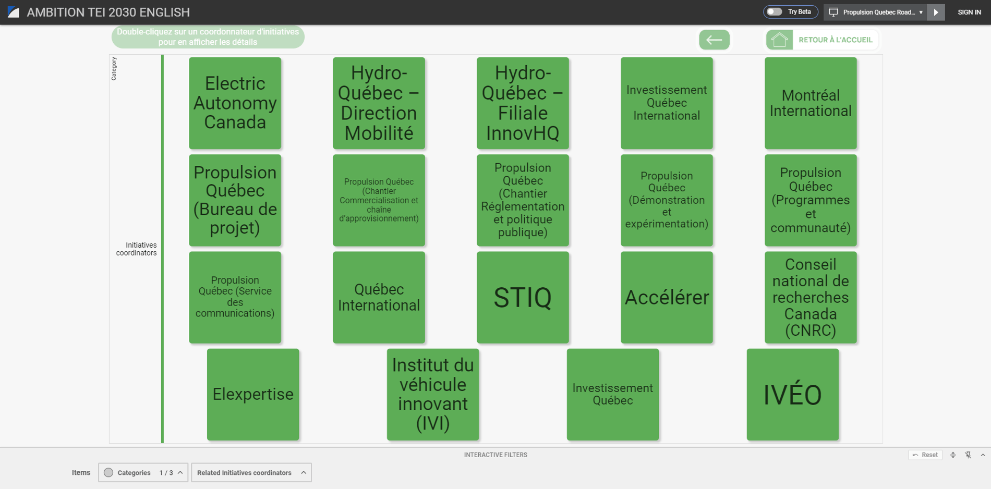Toggle the Electric Autonomy Canada card

pos(235,103)
